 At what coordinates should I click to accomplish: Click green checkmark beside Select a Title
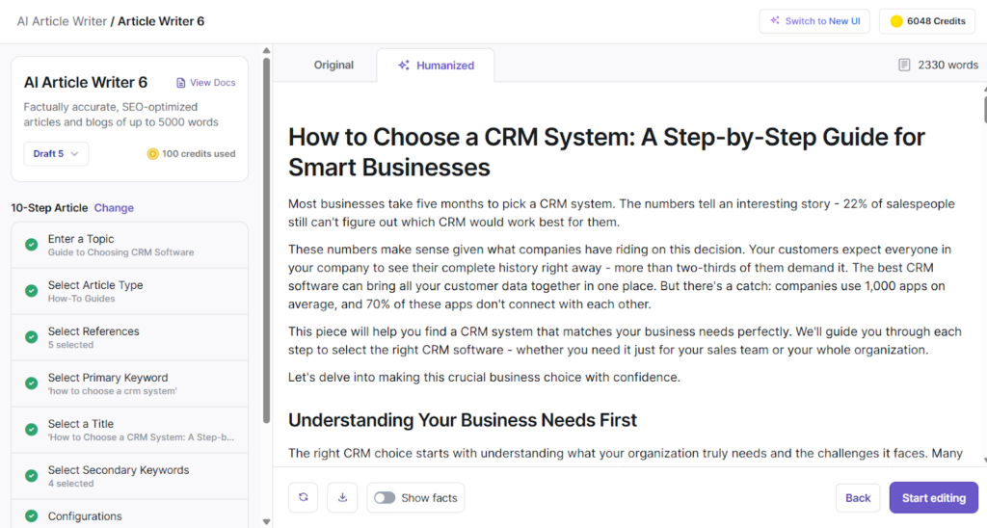[31, 430]
